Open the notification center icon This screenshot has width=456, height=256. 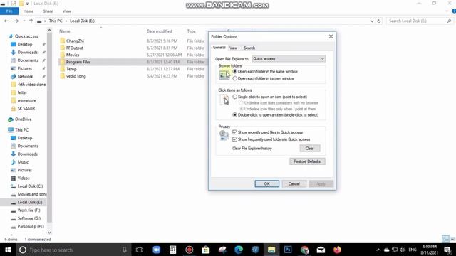pyautogui.click(x=448, y=250)
